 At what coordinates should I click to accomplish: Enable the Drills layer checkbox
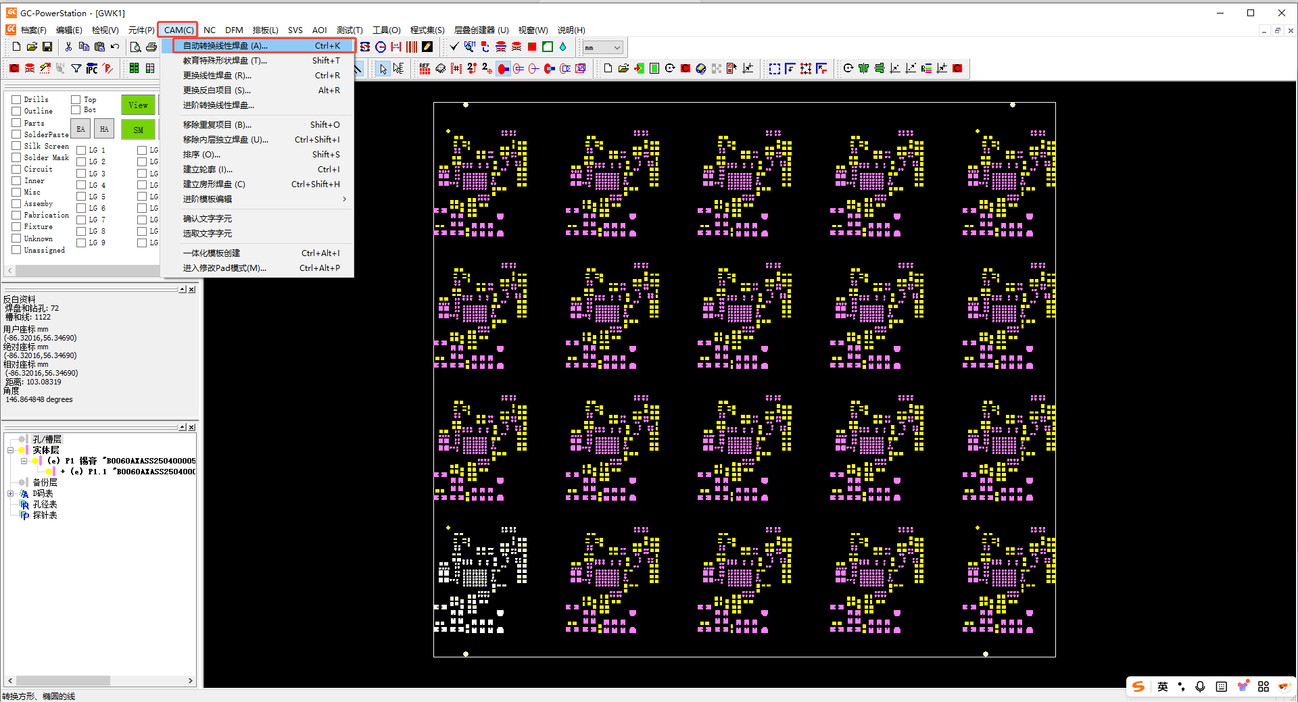[x=16, y=99]
